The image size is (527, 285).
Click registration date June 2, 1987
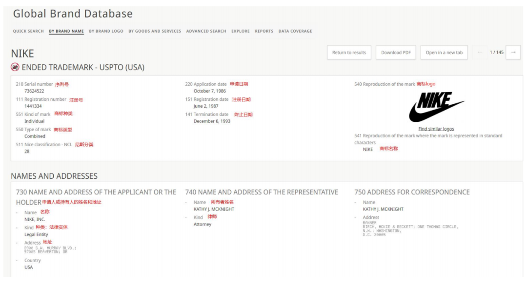(x=206, y=106)
